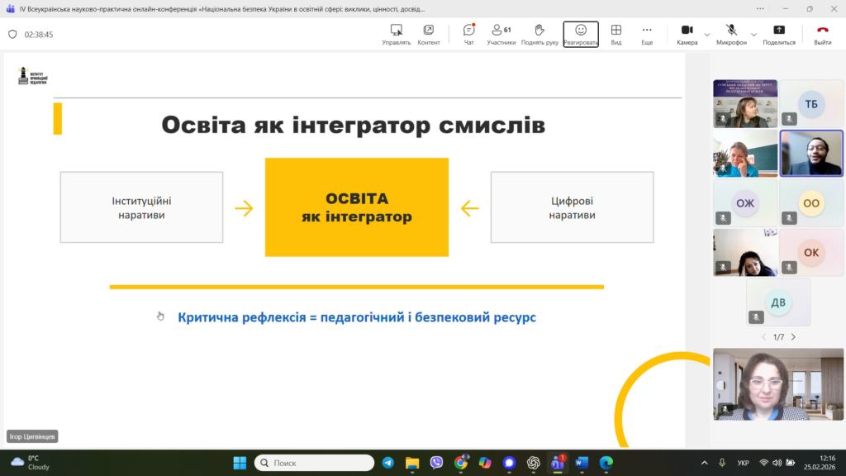Expand the camera options dropdown arrow
This screenshot has height=476, width=846.
[707, 35]
